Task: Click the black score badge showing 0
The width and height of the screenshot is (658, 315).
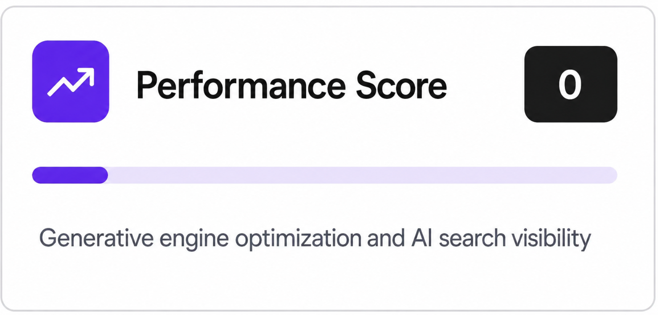Action: coord(570,84)
